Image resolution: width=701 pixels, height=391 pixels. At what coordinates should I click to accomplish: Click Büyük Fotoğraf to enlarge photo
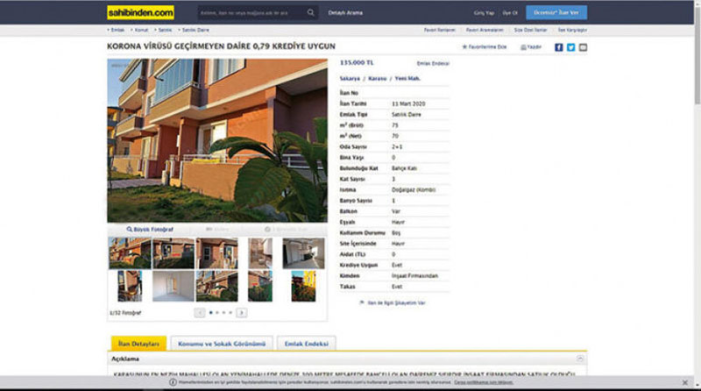[151, 229]
